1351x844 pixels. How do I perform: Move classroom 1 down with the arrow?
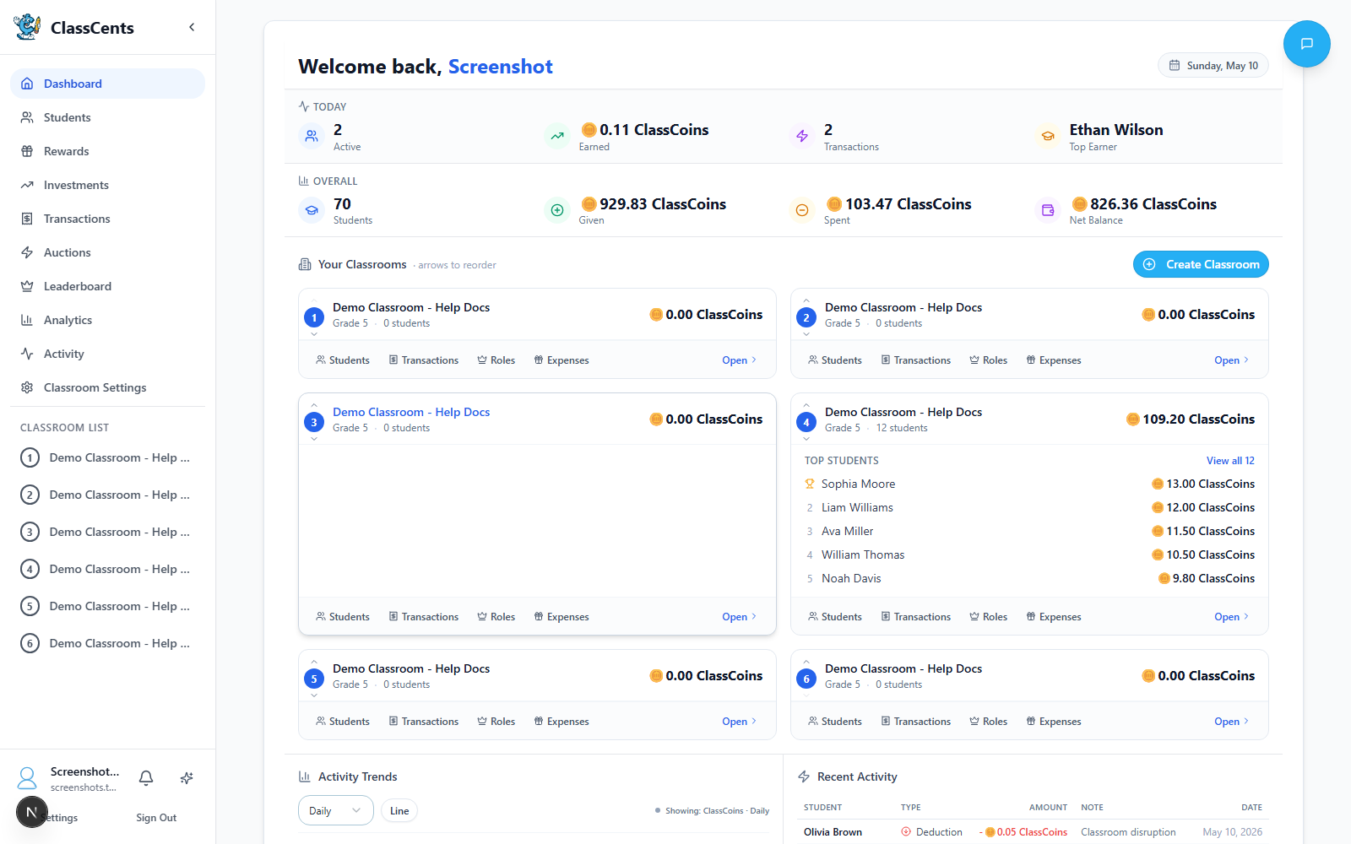[314, 334]
